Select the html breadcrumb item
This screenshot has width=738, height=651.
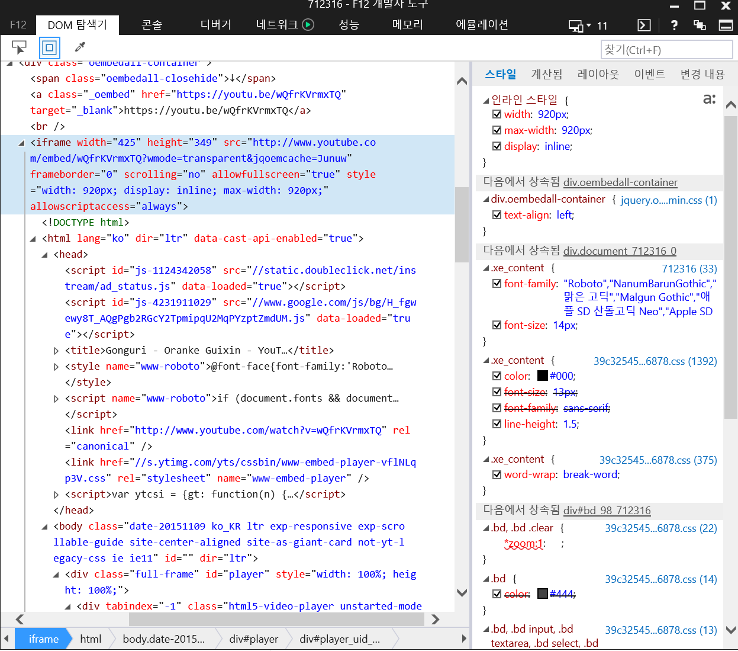(x=91, y=639)
